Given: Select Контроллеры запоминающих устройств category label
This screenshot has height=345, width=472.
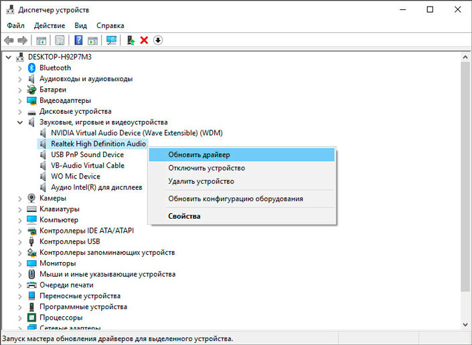Looking at the screenshot, I should click(107, 253).
